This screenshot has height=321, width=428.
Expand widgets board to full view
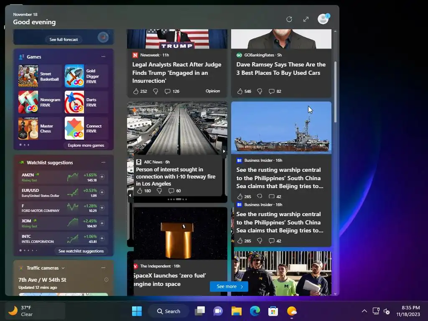306,19
